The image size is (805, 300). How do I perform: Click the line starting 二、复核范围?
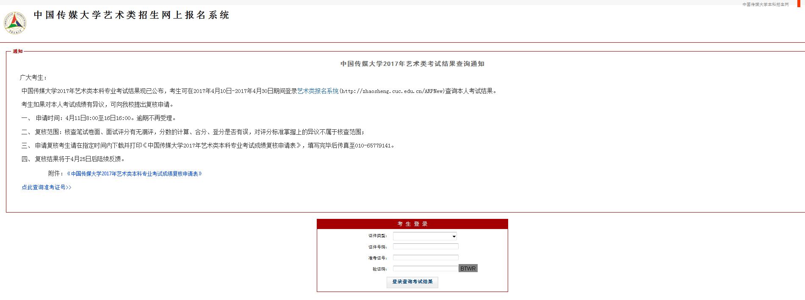[193, 132]
